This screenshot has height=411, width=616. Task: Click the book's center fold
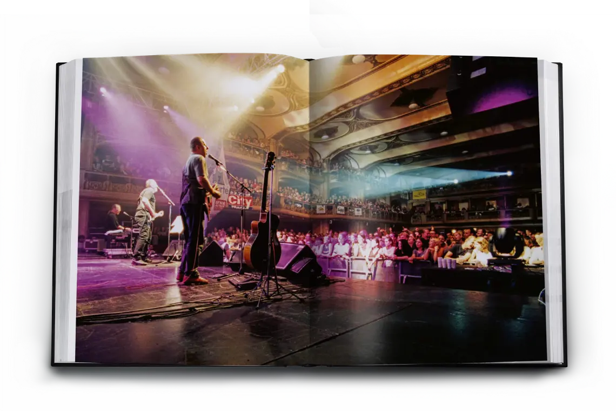point(309,211)
